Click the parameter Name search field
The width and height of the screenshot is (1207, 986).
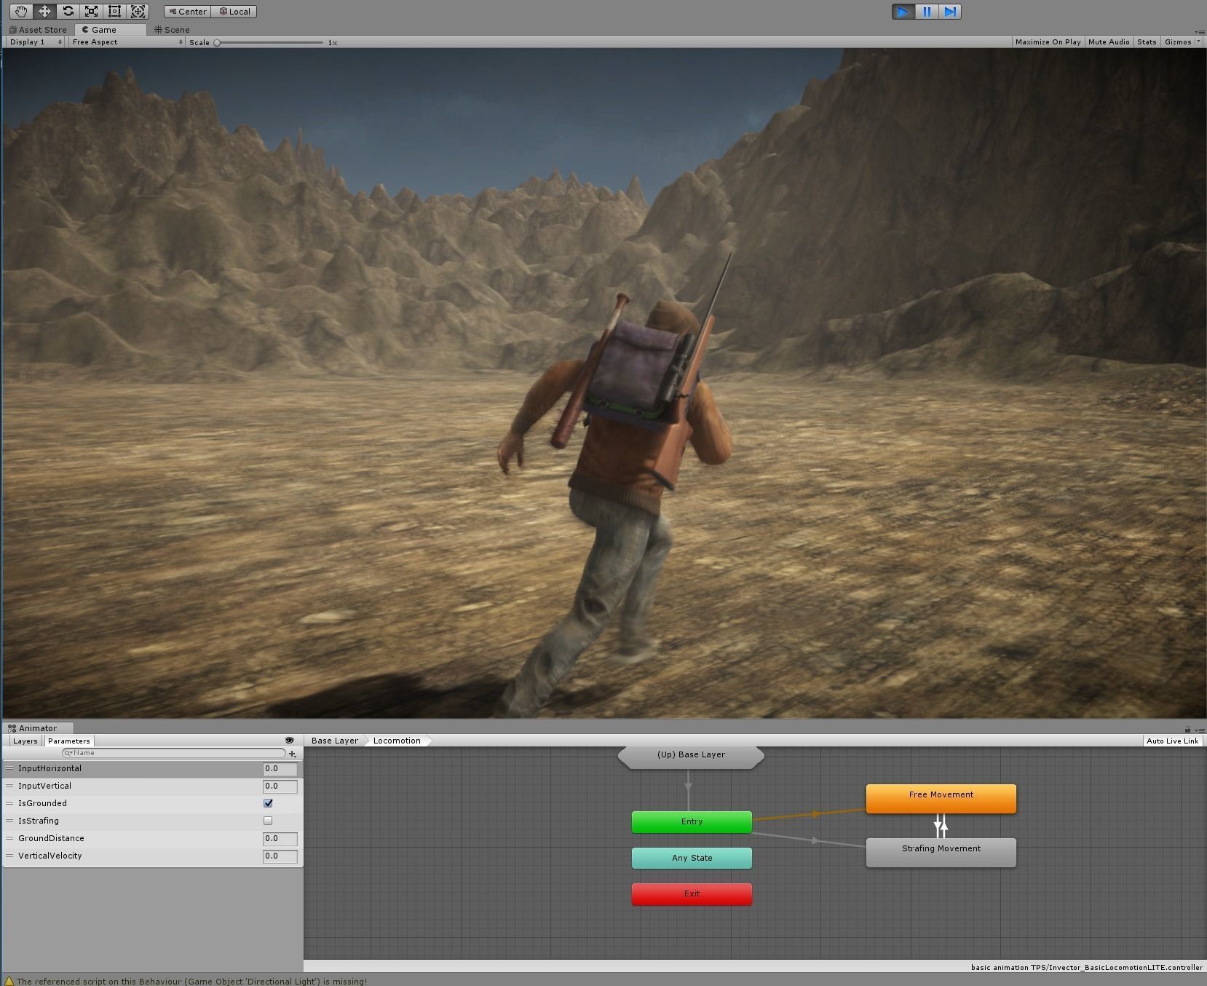pyautogui.click(x=174, y=753)
